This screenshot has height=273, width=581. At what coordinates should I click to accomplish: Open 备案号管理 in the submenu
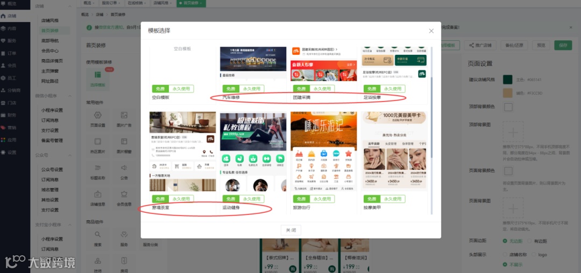click(52, 140)
